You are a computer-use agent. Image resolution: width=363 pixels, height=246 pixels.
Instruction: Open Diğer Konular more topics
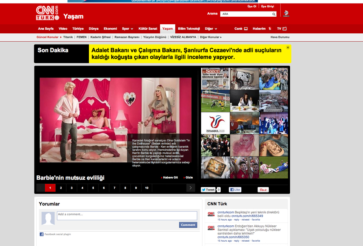(x=211, y=37)
